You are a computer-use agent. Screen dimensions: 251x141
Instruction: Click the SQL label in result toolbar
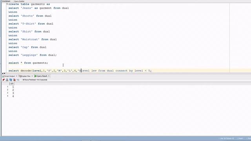18,80
